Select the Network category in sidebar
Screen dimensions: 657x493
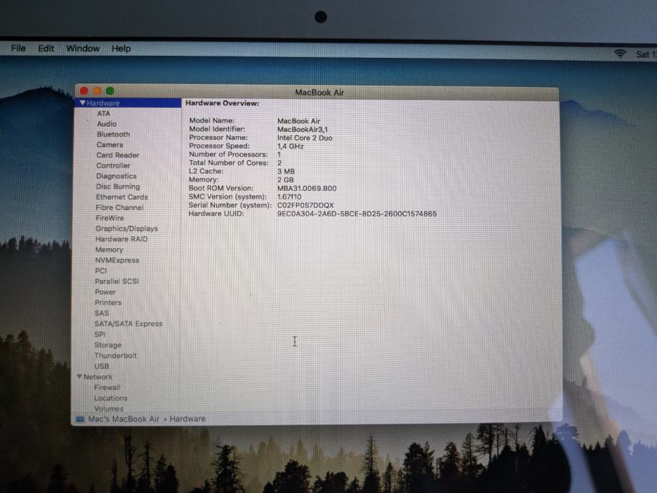98,377
